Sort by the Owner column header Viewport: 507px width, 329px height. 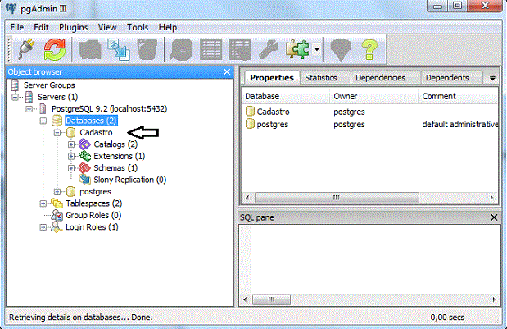374,96
